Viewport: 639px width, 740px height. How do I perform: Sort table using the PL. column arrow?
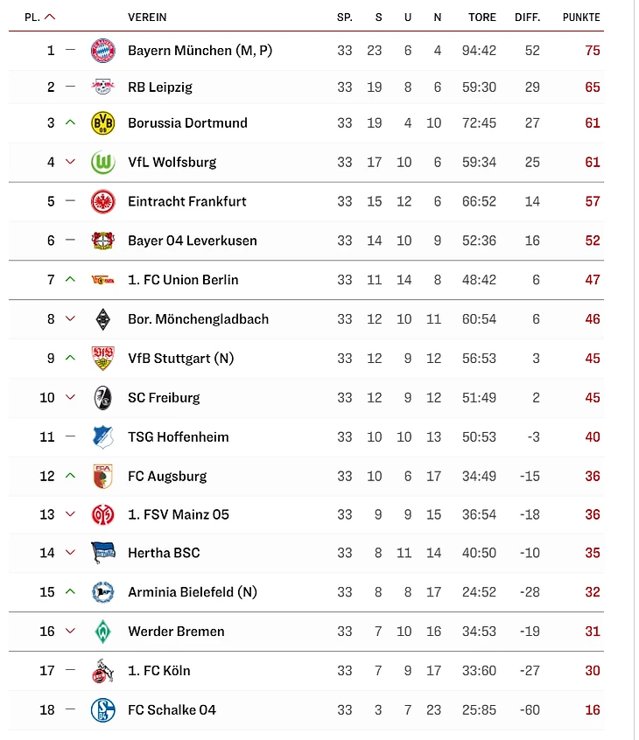[50, 17]
